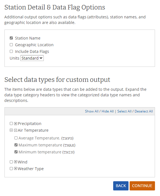Viewport: 160px width, 196px height.
Task: Open the Units Standard dropdown
Action: (x=32, y=58)
